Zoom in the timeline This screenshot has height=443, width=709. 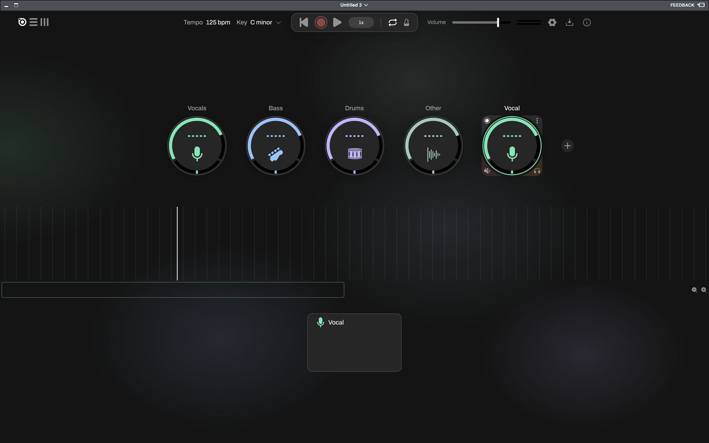pyautogui.click(x=704, y=290)
